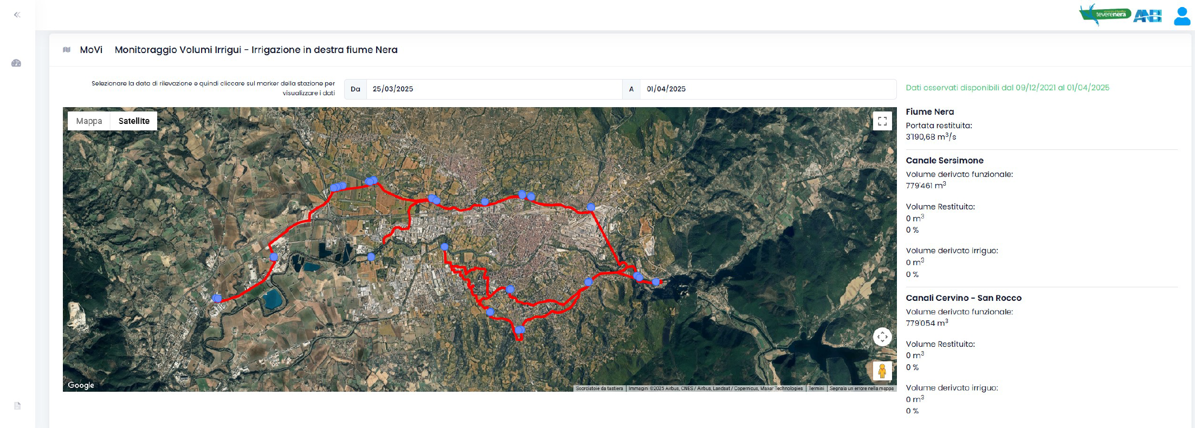Open map camera pan controls

[882, 337]
